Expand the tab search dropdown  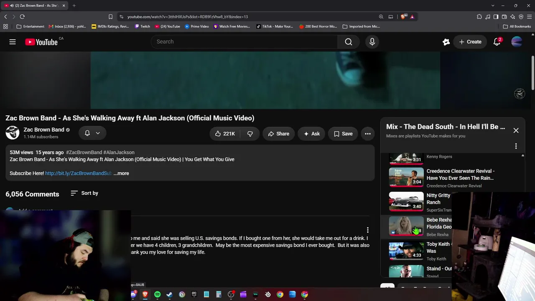493,5
